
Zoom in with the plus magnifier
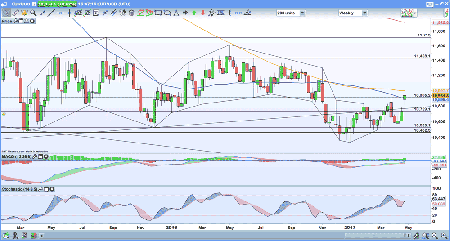(444, 235)
